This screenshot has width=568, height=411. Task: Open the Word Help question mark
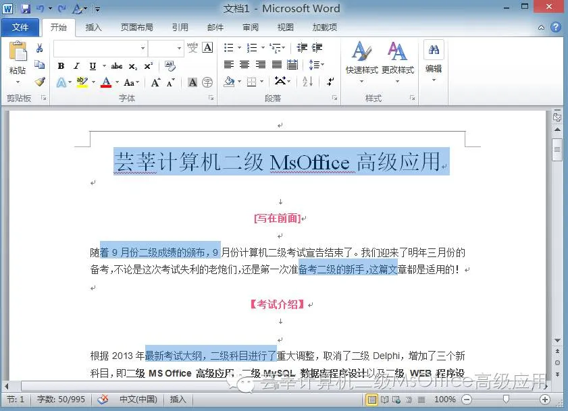(556, 27)
